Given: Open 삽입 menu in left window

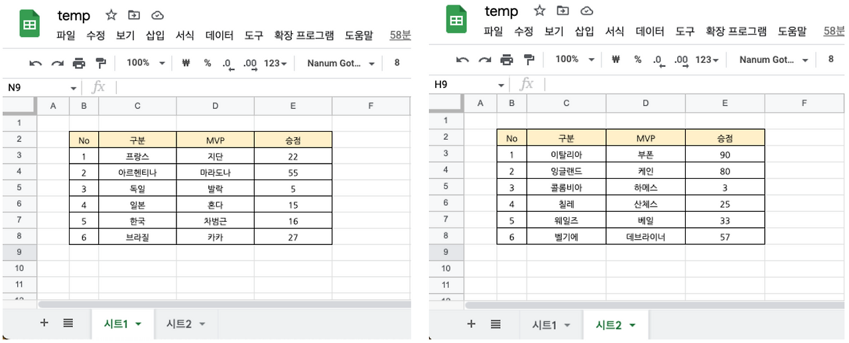Looking at the screenshot, I should coord(155,36).
